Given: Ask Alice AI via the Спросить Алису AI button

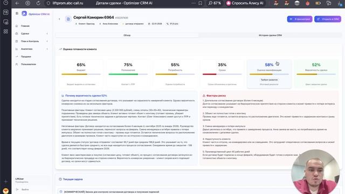Looking at the screenshot, I should pyautogui.click(x=245, y=3).
